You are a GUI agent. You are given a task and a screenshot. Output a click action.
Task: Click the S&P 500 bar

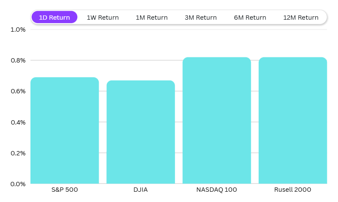pyautogui.click(x=65, y=131)
